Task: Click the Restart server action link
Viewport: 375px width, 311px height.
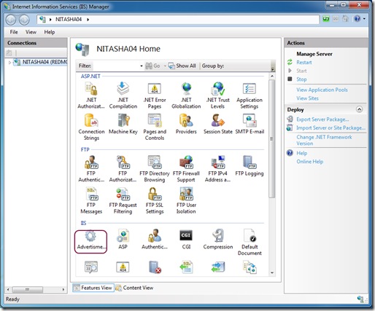Action: [304, 63]
